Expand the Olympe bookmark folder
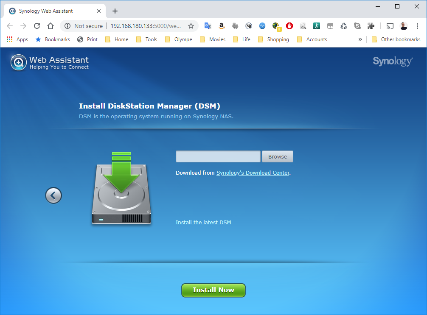 point(179,39)
